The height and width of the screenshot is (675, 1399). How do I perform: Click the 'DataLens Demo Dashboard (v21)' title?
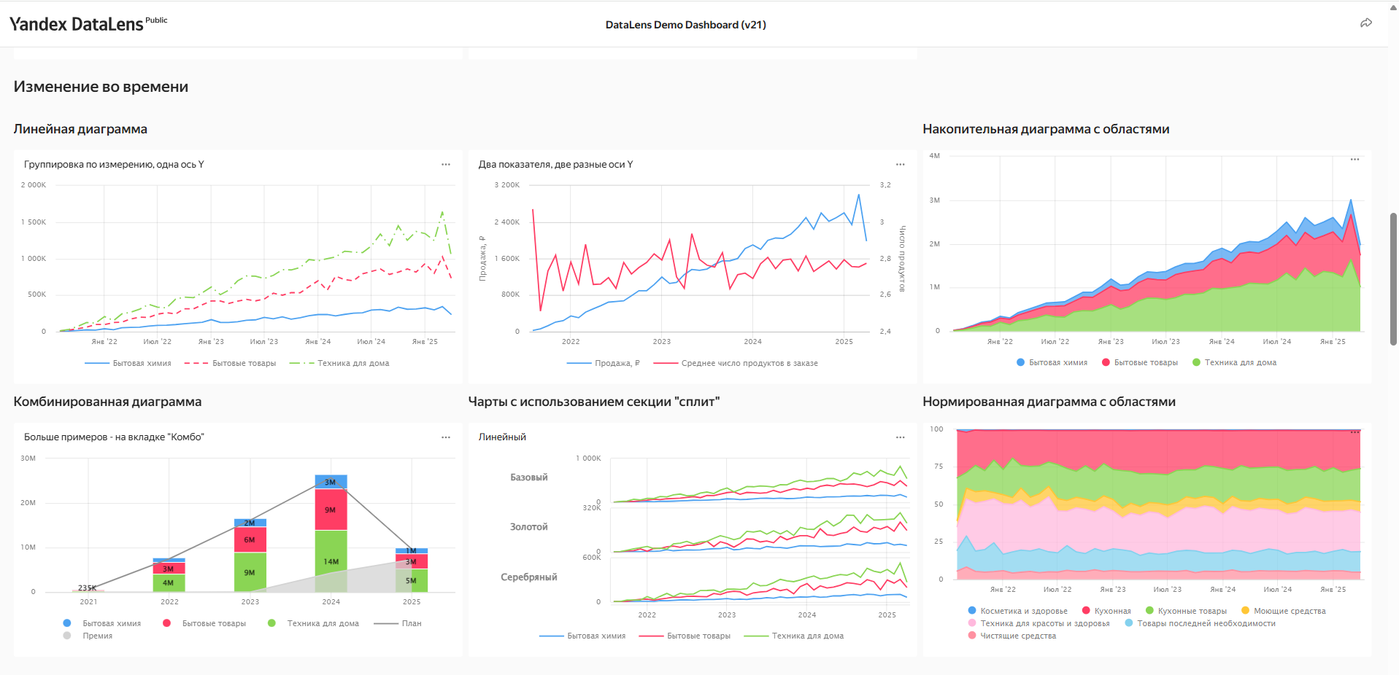685,25
